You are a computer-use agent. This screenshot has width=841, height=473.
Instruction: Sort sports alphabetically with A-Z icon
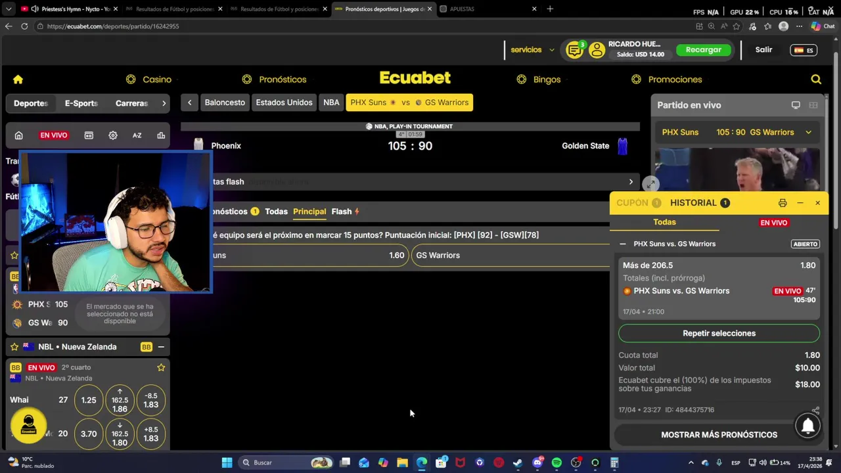[137, 135]
